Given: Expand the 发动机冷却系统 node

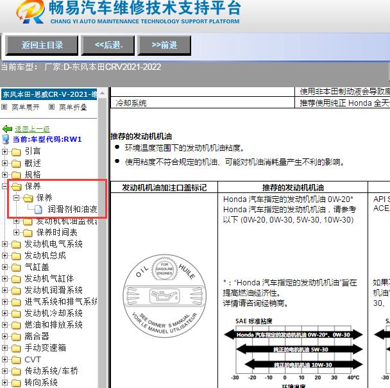Looking at the screenshot, I should coord(4,314).
